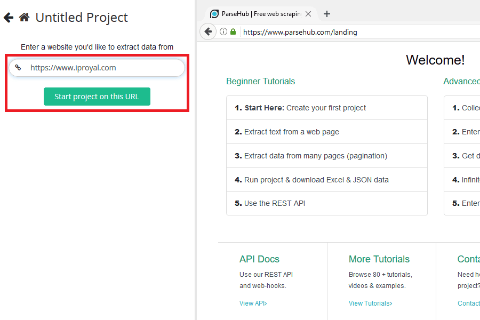Click the back arrow beside Untitled Project
This screenshot has height=320, width=480.
(9, 18)
